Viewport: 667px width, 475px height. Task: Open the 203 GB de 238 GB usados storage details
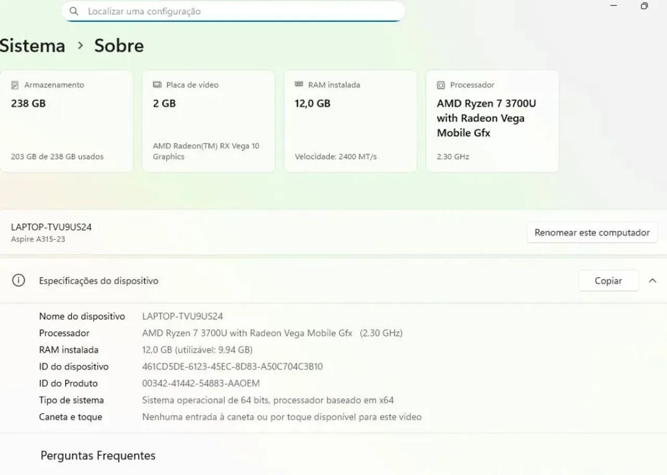[x=57, y=156]
